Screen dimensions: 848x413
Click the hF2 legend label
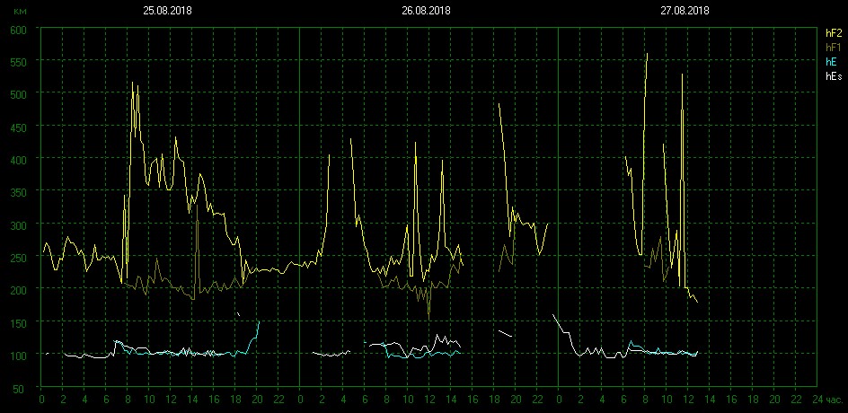coord(833,32)
